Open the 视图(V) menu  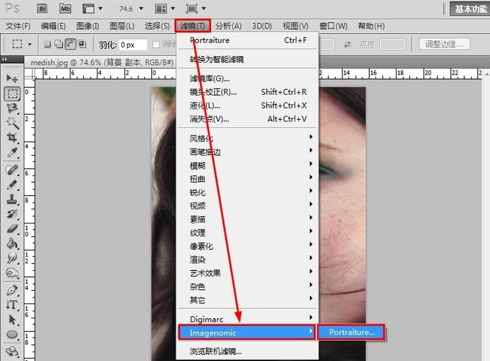(x=295, y=26)
